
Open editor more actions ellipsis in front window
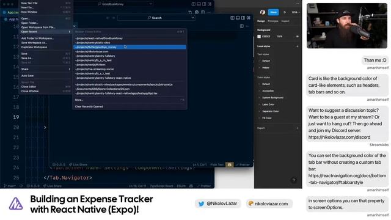pos(247,26)
